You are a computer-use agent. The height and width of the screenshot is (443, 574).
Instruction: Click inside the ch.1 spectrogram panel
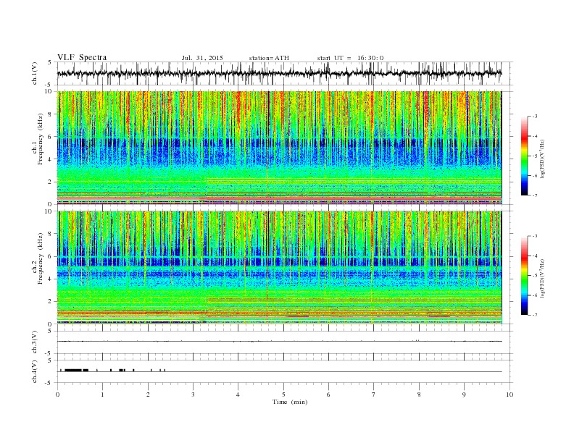(279, 148)
